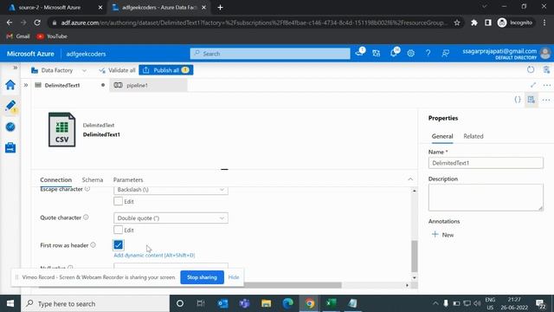554x312 pixels.
Task: Open the Feedback icon in header
Action: click(445, 54)
